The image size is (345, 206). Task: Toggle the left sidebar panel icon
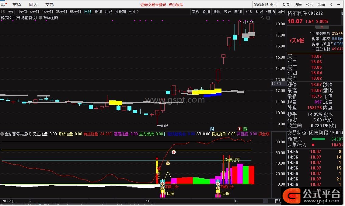click(x=3, y=12)
